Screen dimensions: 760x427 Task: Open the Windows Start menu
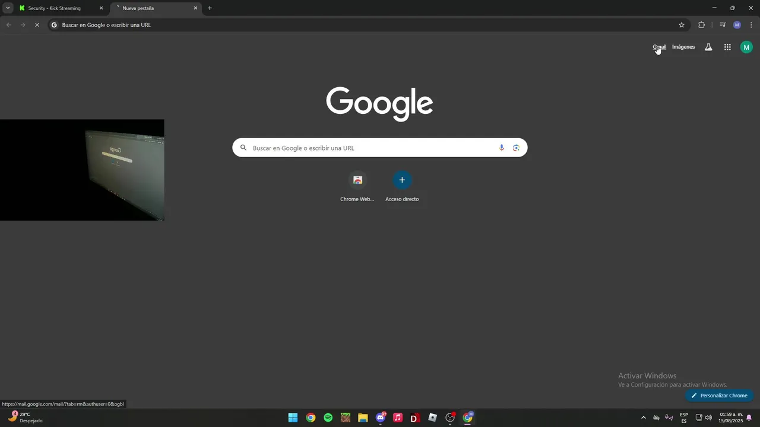[293, 418]
